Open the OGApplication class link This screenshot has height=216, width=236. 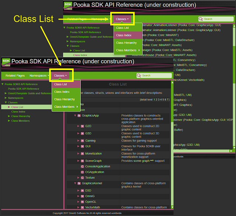[94, 172]
